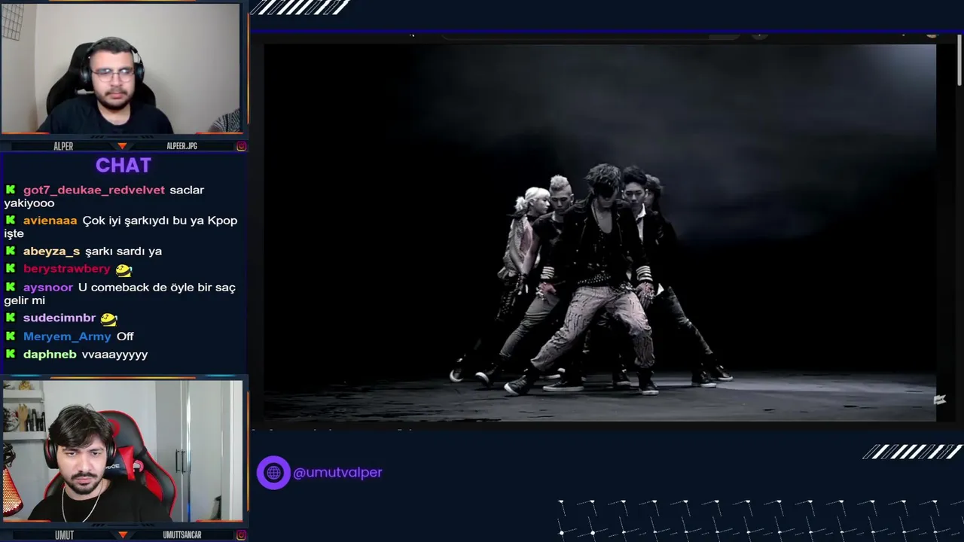Open got7_deukae_redvelvet's chat username

94,190
